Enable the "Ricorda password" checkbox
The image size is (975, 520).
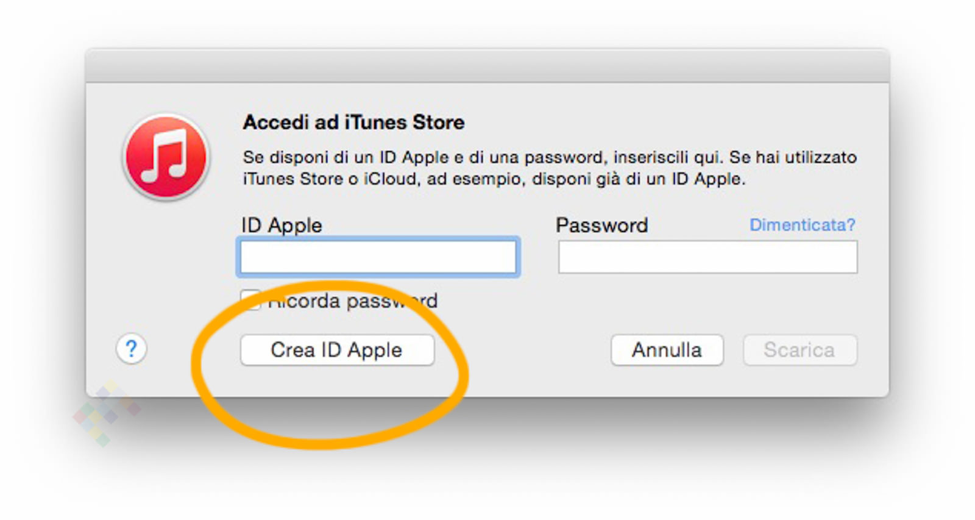point(250,300)
